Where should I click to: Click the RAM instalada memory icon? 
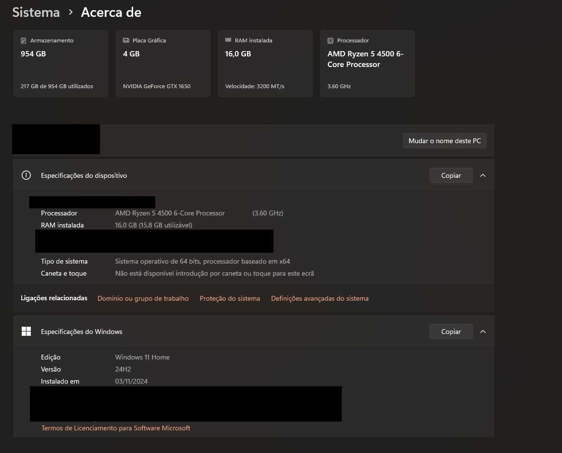(x=228, y=40)
